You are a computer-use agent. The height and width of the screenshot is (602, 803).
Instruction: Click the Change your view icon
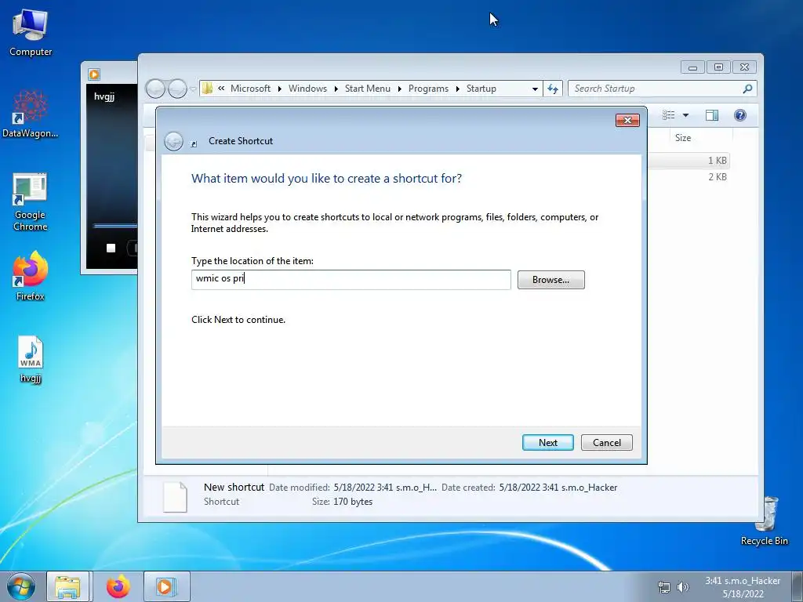[668, 115]
